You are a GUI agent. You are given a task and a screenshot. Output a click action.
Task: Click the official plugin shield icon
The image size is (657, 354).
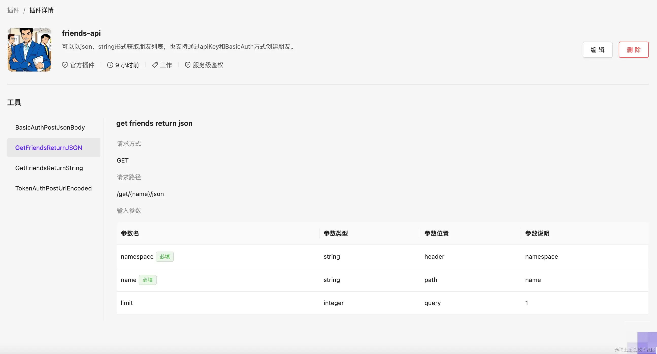point(65,65)
